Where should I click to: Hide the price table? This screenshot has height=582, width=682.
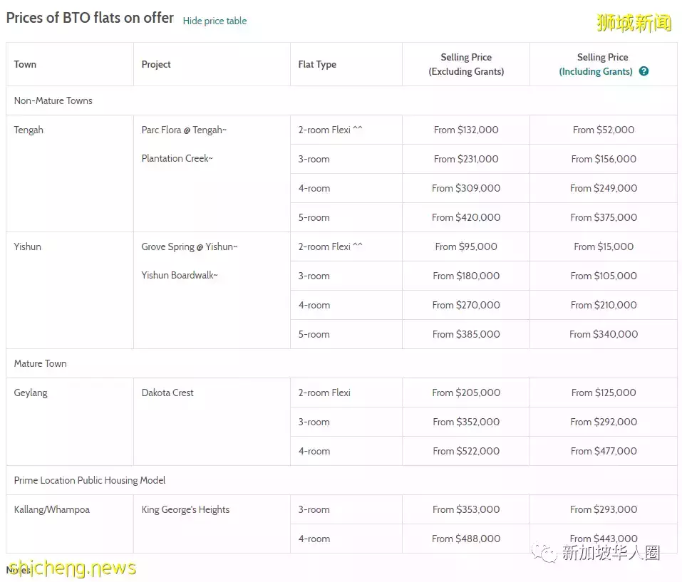tap(215, 21)
